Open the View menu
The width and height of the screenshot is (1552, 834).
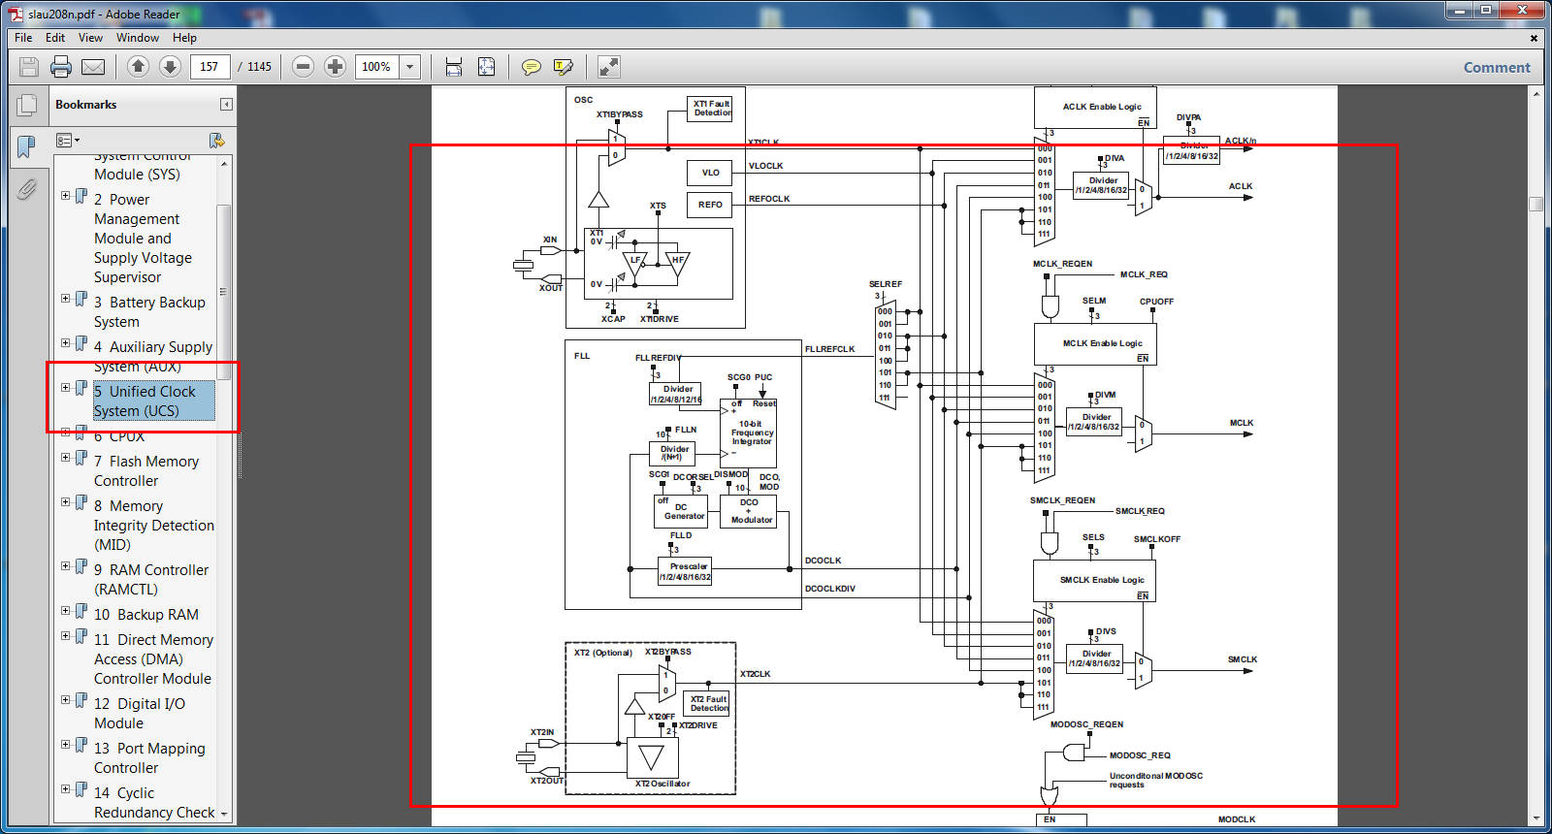click(90, 38)
